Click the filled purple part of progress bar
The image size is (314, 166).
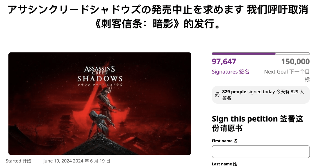coord(243,54)
